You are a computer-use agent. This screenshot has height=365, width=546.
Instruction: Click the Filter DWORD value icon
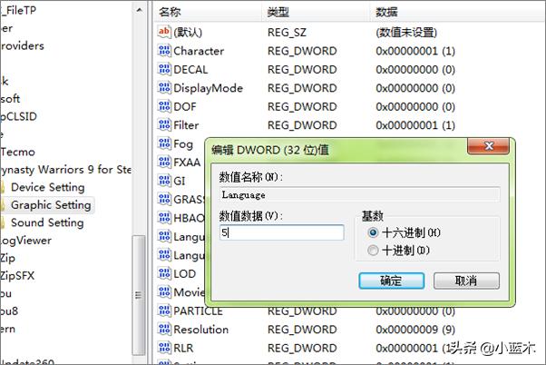tap(164, 125)
